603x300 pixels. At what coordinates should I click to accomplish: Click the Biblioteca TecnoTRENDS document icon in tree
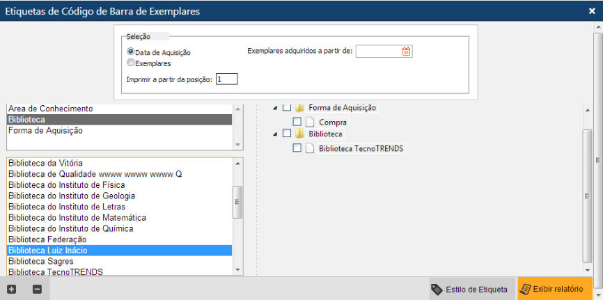[311, 148]
